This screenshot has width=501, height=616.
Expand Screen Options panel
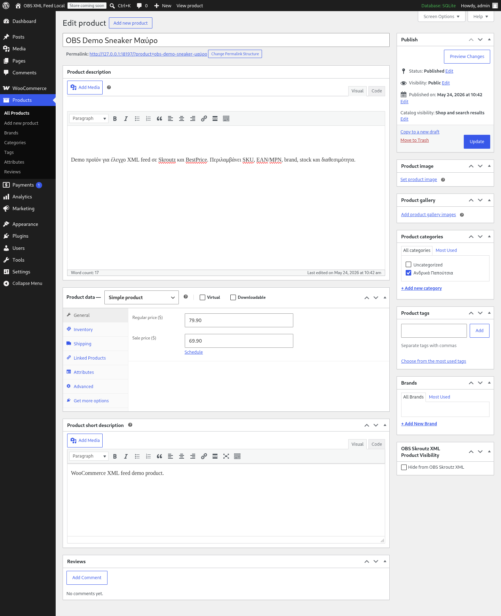click(442, 16)
